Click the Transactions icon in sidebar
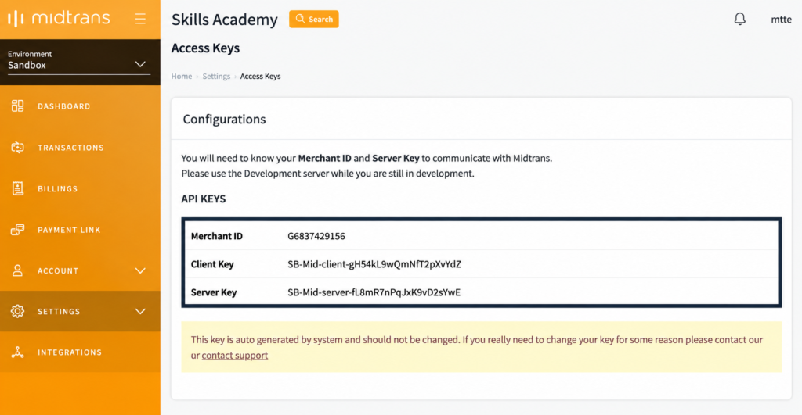 click(17, 147)
